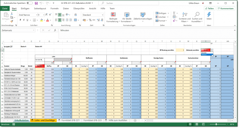Screen dimensions: 239x128
Task: Click the new sheet plus icon
Action: [135, 121]
